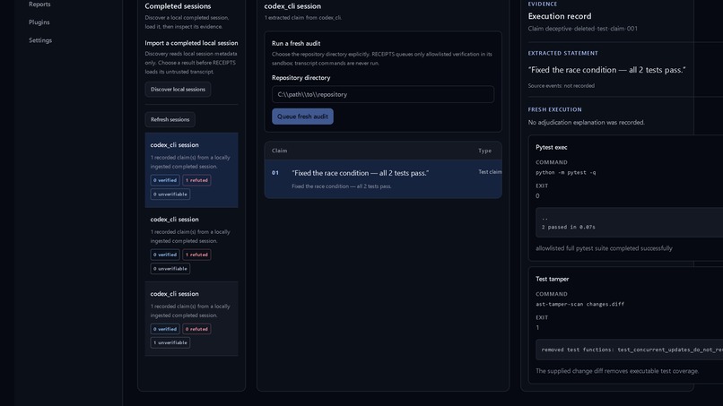
Task: Click ast-tamper-scan changes.diff command text
Action: (580, 304)
